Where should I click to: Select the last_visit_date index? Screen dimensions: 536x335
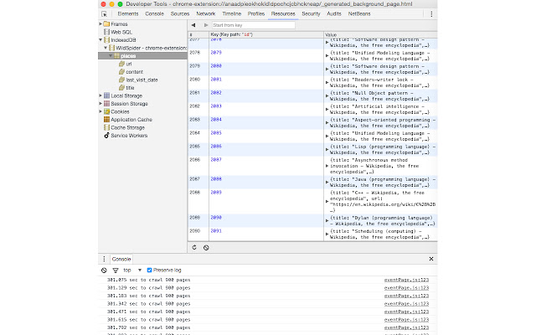142,80
